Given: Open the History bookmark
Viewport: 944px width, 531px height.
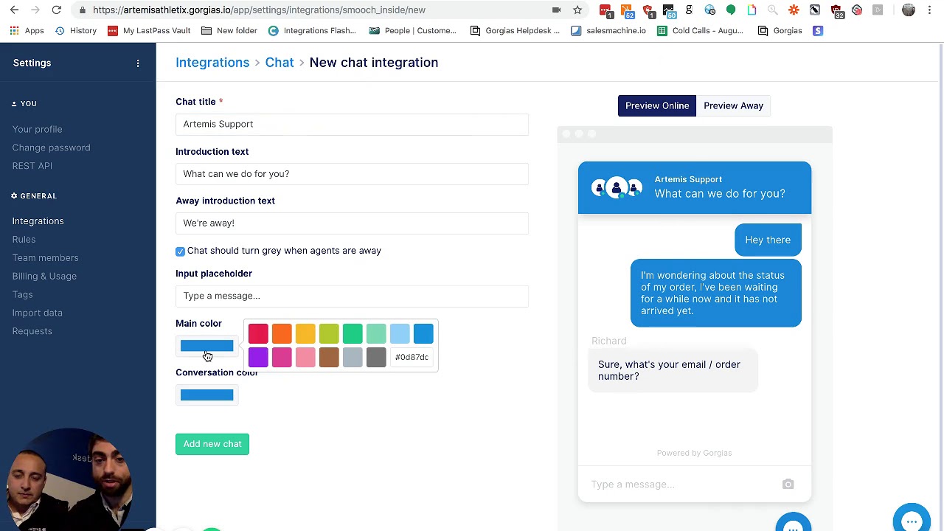Looking at the screenshot, I should coord(76,30).
